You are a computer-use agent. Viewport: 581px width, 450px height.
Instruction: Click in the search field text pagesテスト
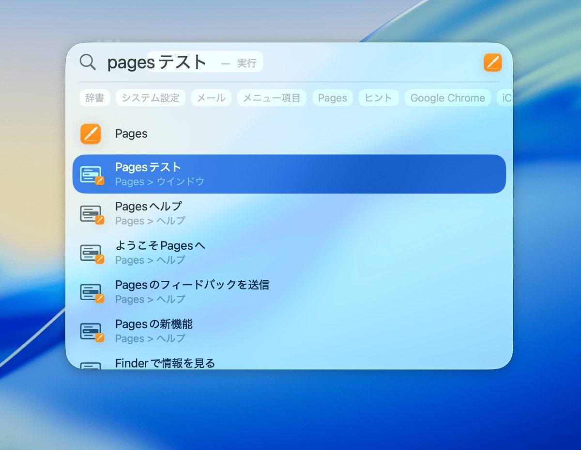[157, 62]
